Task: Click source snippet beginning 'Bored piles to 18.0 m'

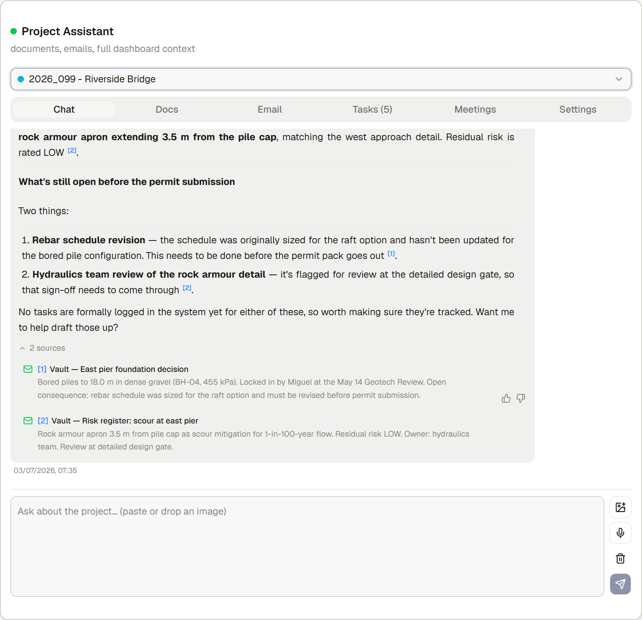Action: (x=242, y=389)
